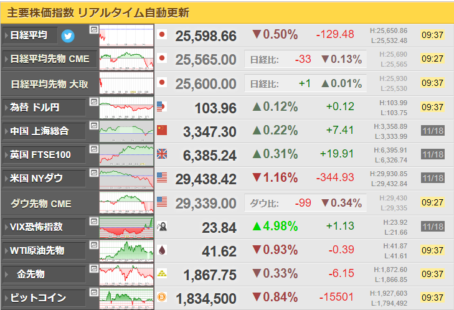Open the 為替 ドル円 label button
454x310 pixels.
(44, 108)
